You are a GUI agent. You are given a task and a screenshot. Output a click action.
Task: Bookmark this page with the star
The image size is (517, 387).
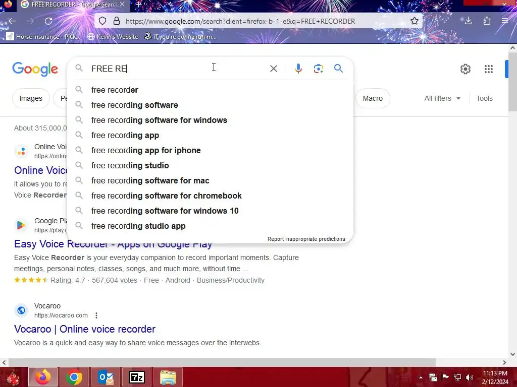pos(415,21)
